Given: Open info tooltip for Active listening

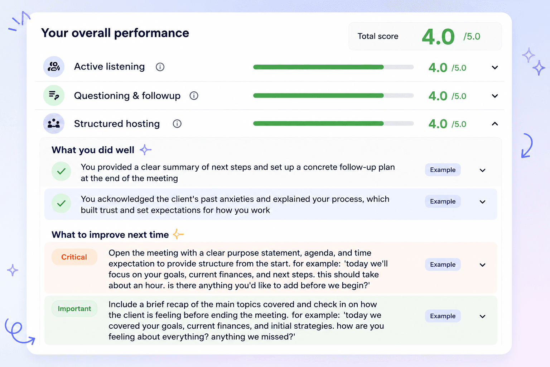Looking at the screenshot, I should click(160, 67).
